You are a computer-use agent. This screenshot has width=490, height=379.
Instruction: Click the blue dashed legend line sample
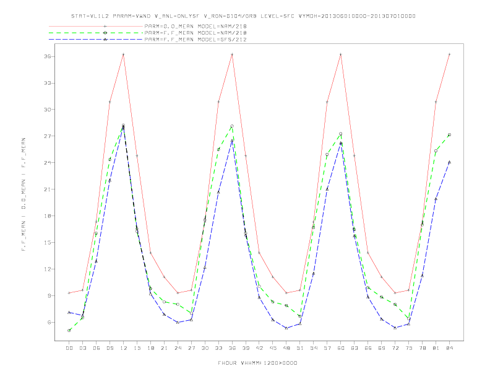click(96, 40)
